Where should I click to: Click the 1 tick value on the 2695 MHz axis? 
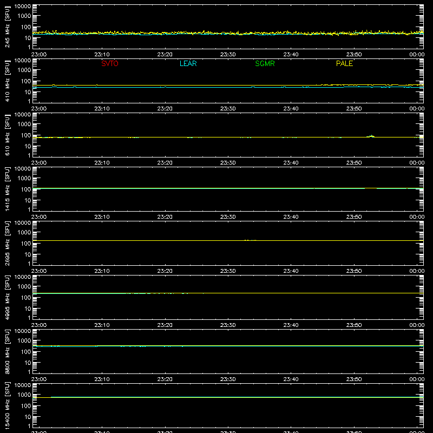point(29,264)
